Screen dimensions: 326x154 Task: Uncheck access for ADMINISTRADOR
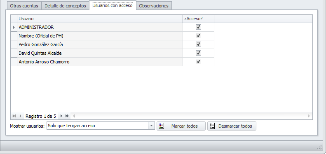coord(198,27)
